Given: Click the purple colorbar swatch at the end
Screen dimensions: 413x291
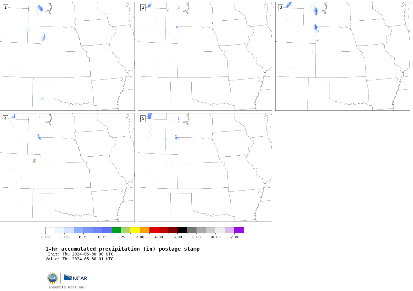Looking at the screenshot, I should pyautogui.click(x=239, y=230).
